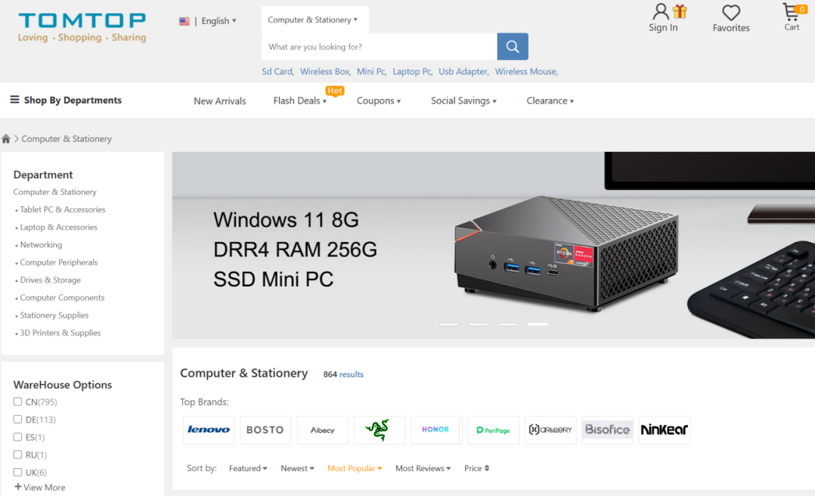
Task: Open New Arrivals
Action: [220, 100]
